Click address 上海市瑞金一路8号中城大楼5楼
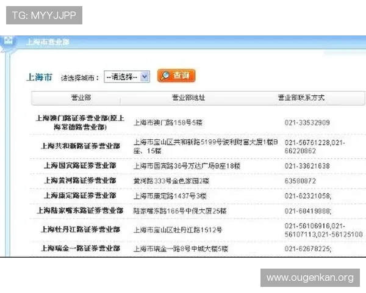366x293 pixels. [181, 248]
